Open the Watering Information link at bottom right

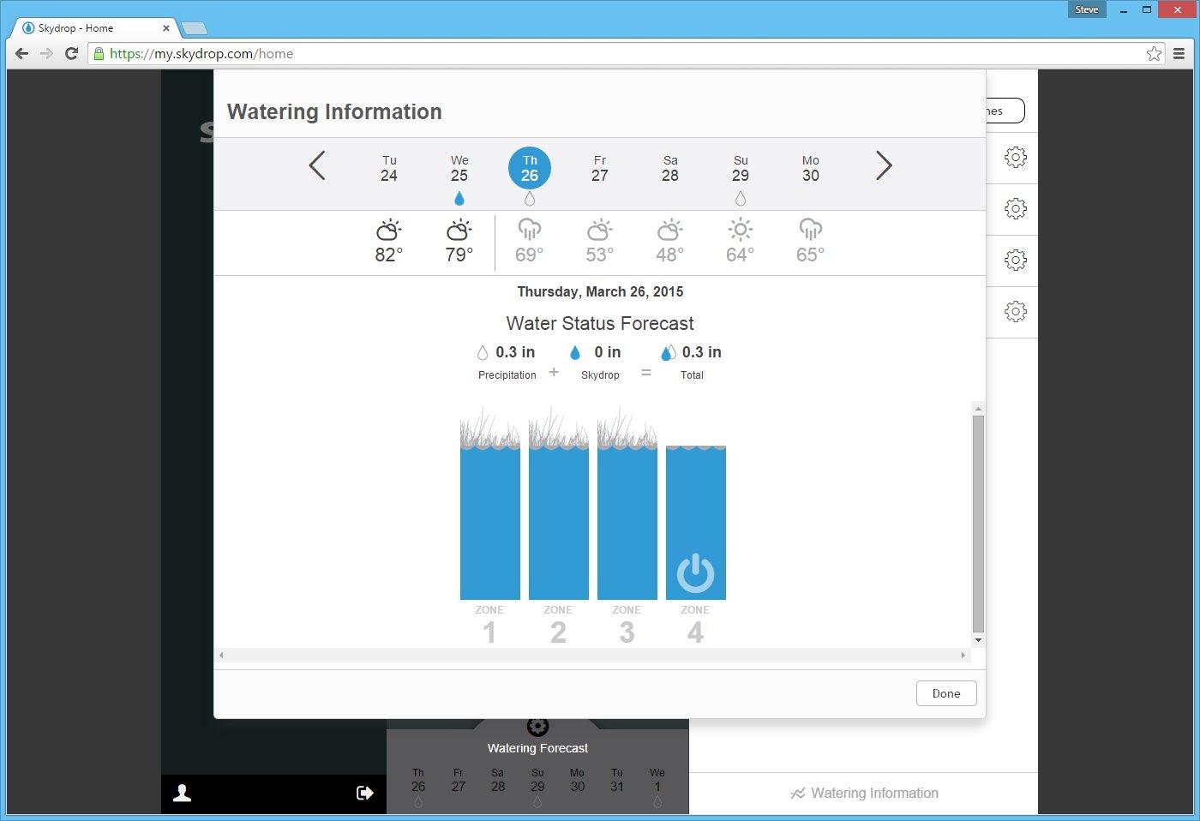863,793
